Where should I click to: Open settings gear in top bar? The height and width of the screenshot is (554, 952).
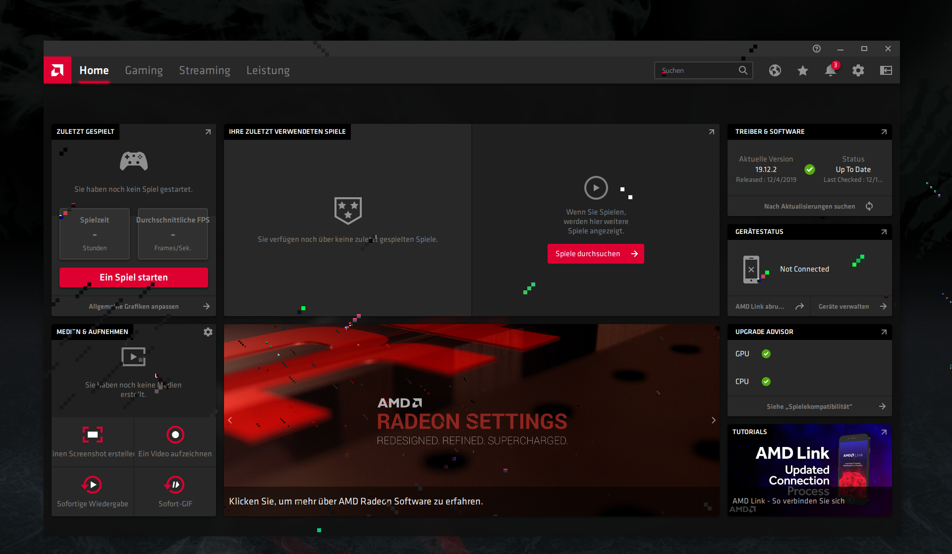tap(858, 70)
